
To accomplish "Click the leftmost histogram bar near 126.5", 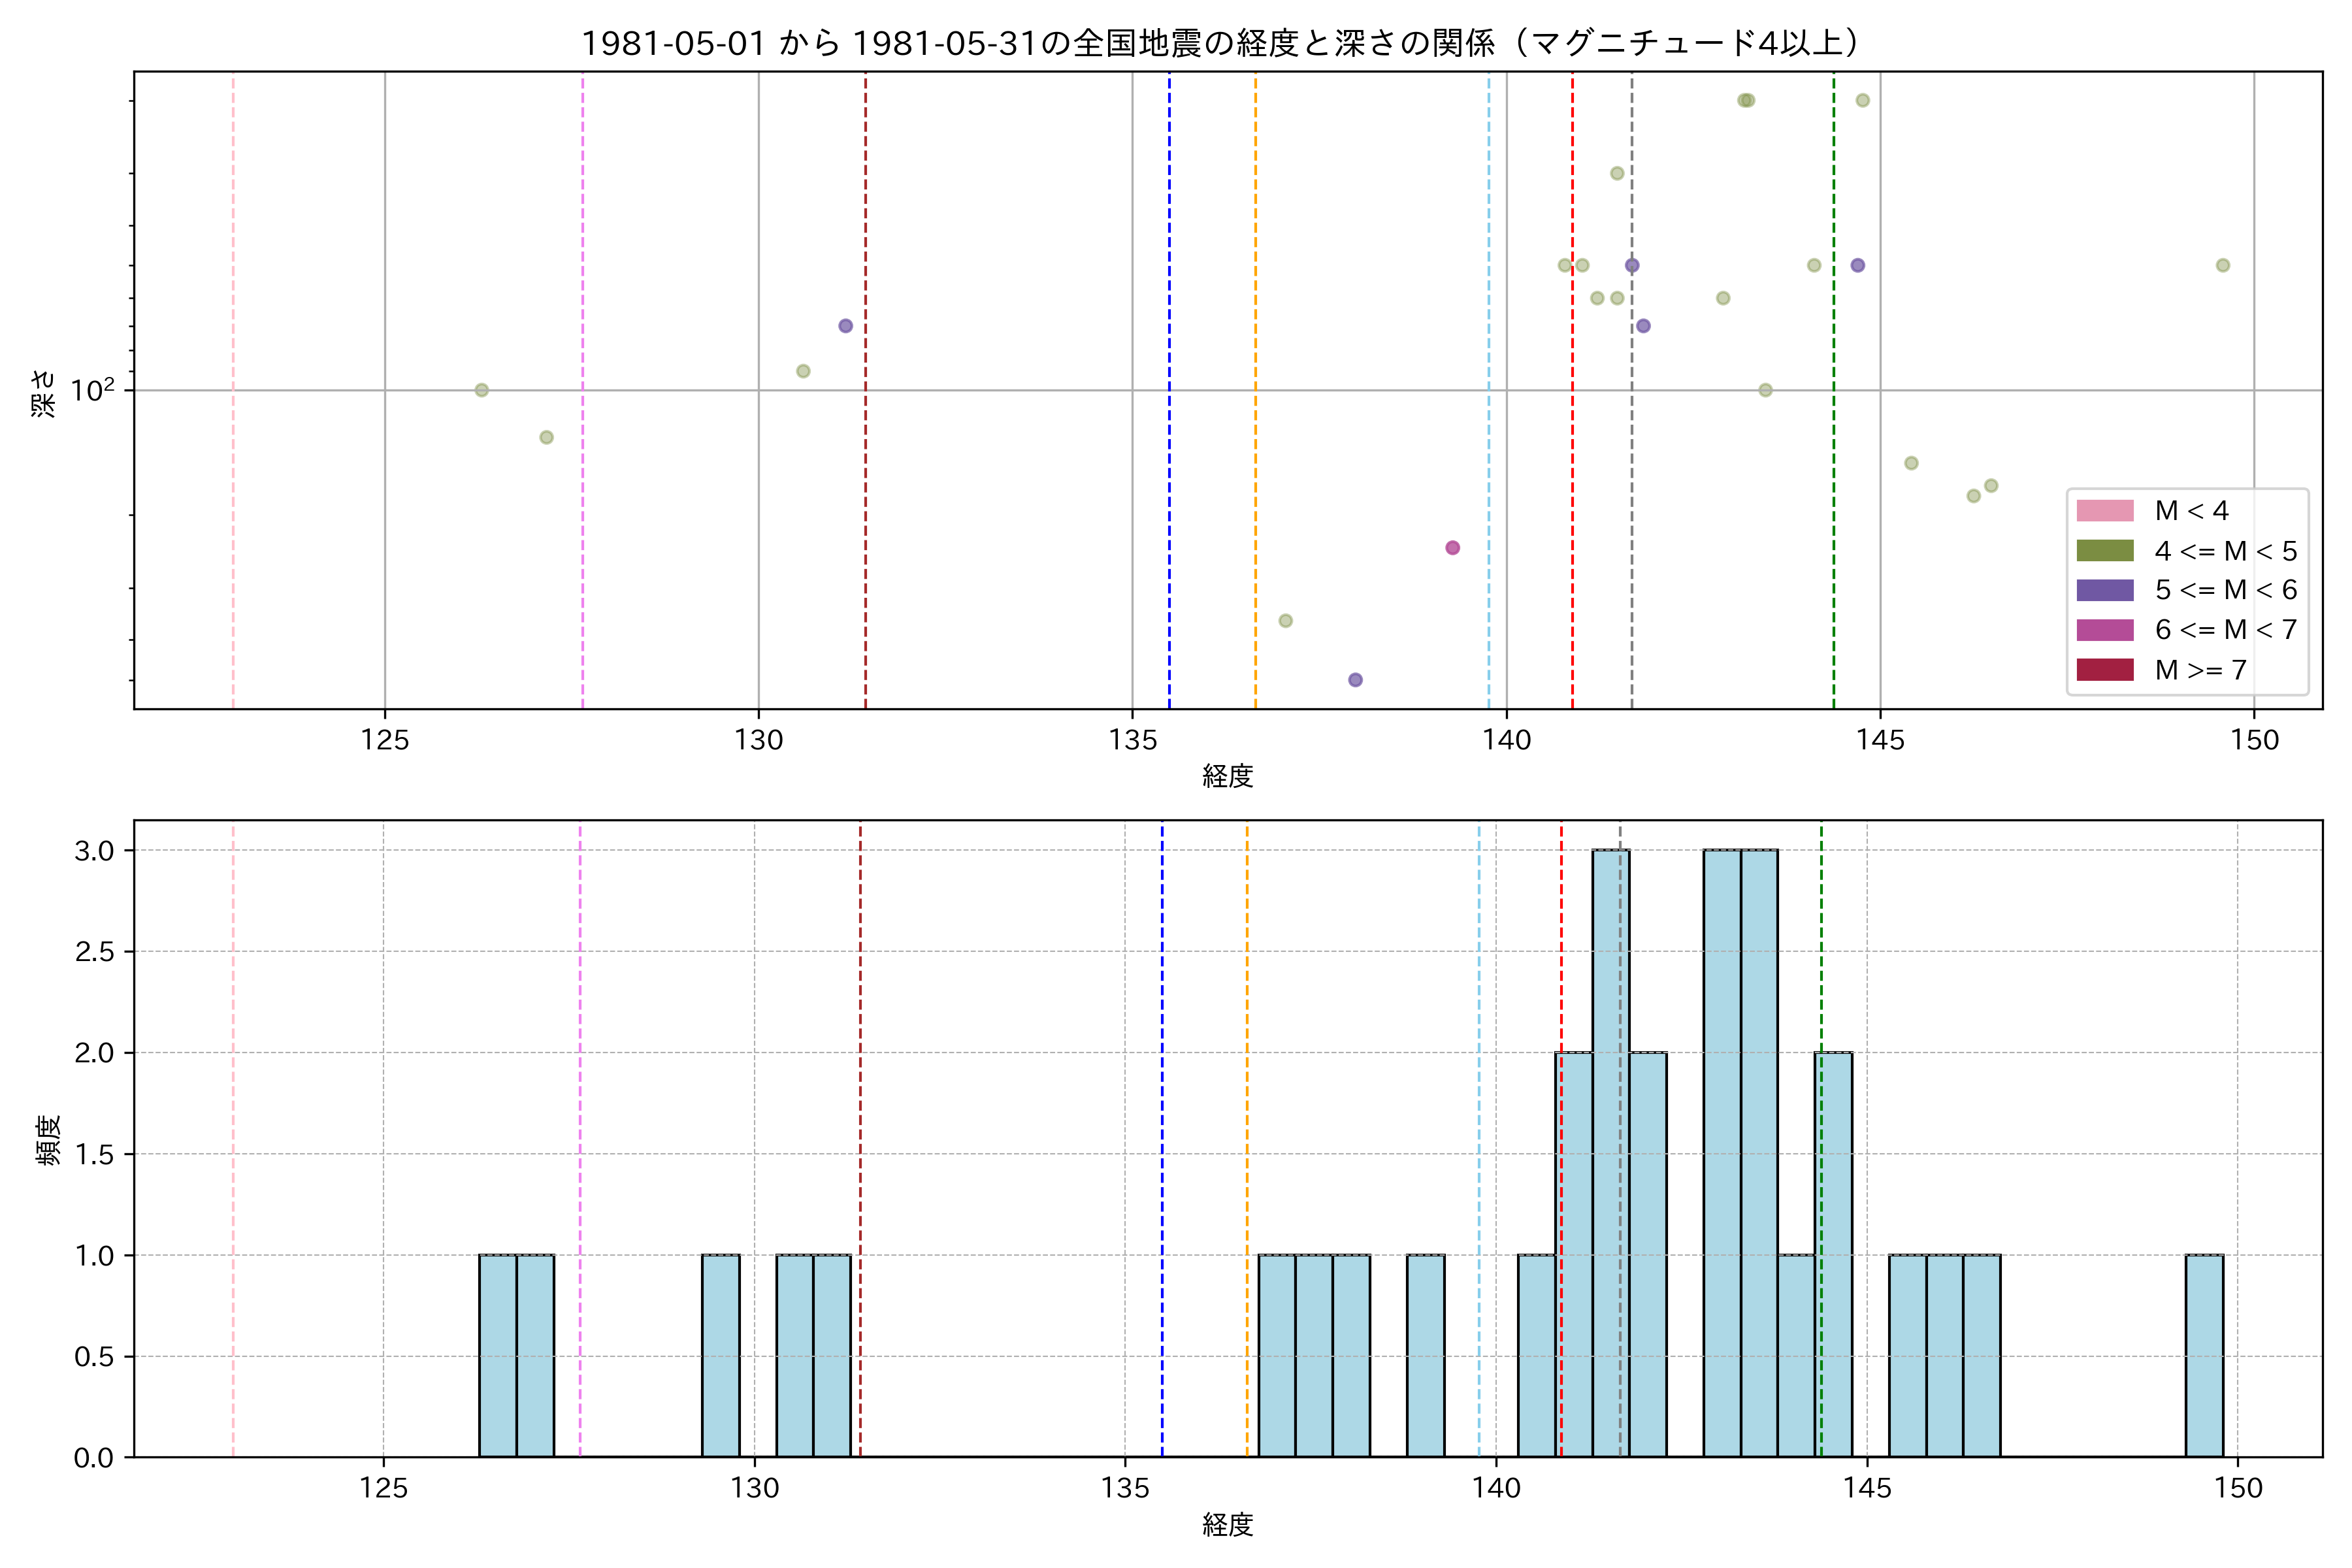I will pos(497,1355).
